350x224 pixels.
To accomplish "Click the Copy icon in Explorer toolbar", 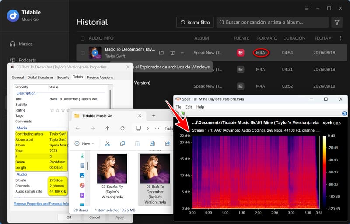I will (122, 144).
